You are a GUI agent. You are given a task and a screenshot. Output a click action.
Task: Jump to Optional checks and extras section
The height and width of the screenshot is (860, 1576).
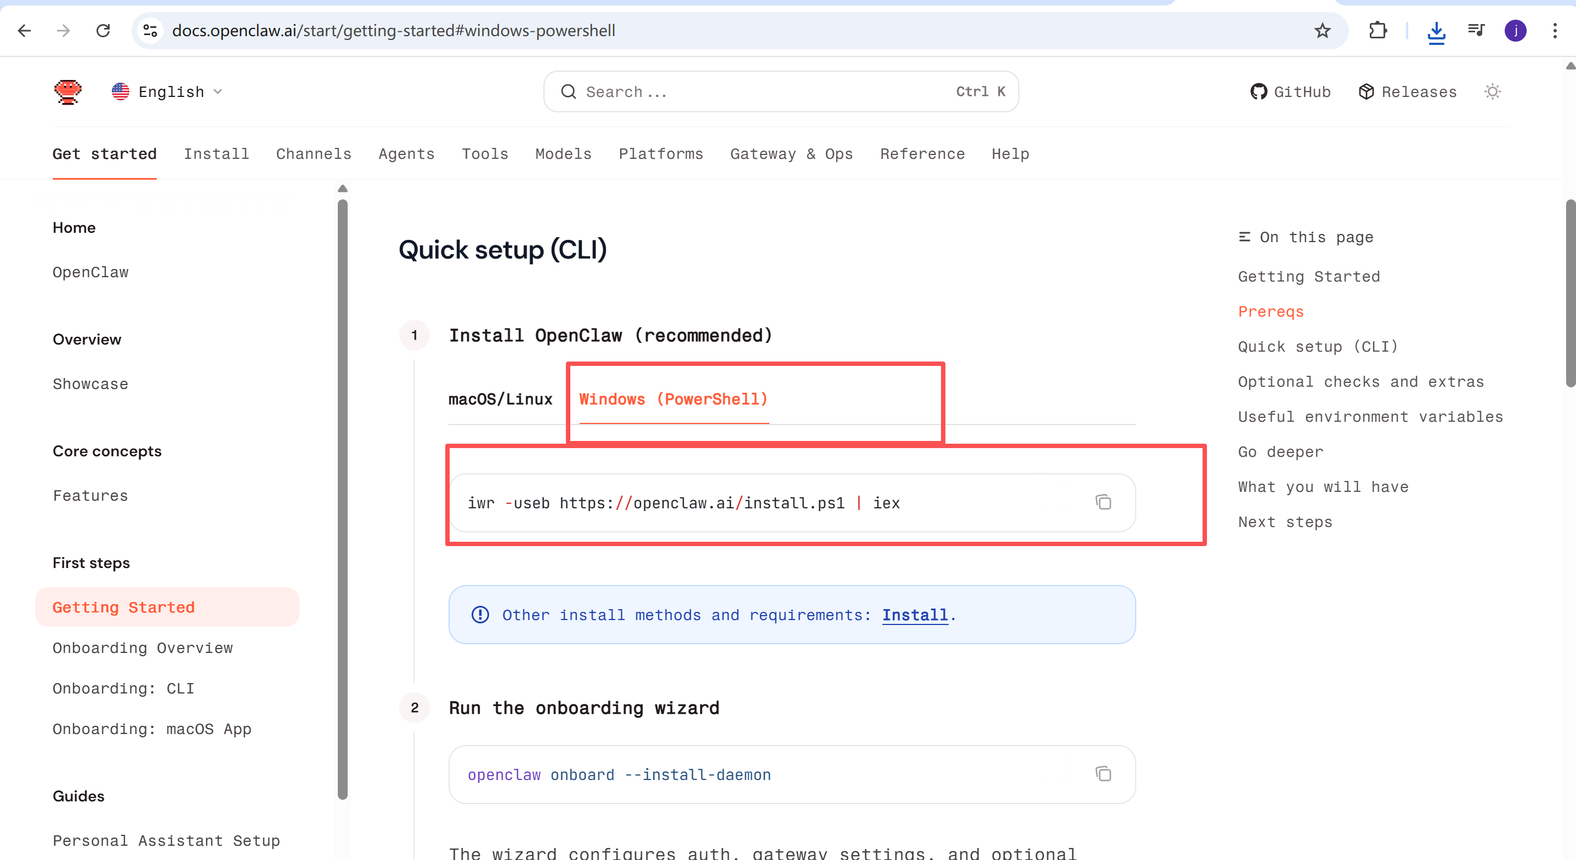pyautogui.click(x=1360, y=382)
